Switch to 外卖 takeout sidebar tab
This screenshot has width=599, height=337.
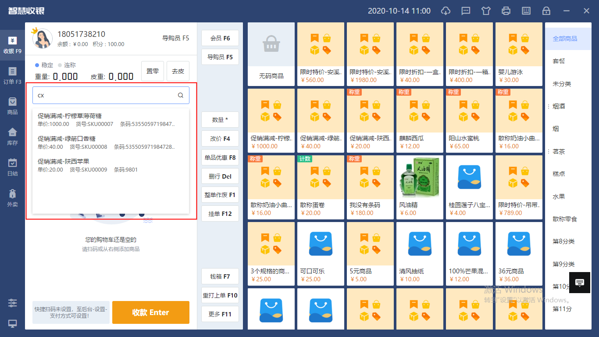click(12, 198)
